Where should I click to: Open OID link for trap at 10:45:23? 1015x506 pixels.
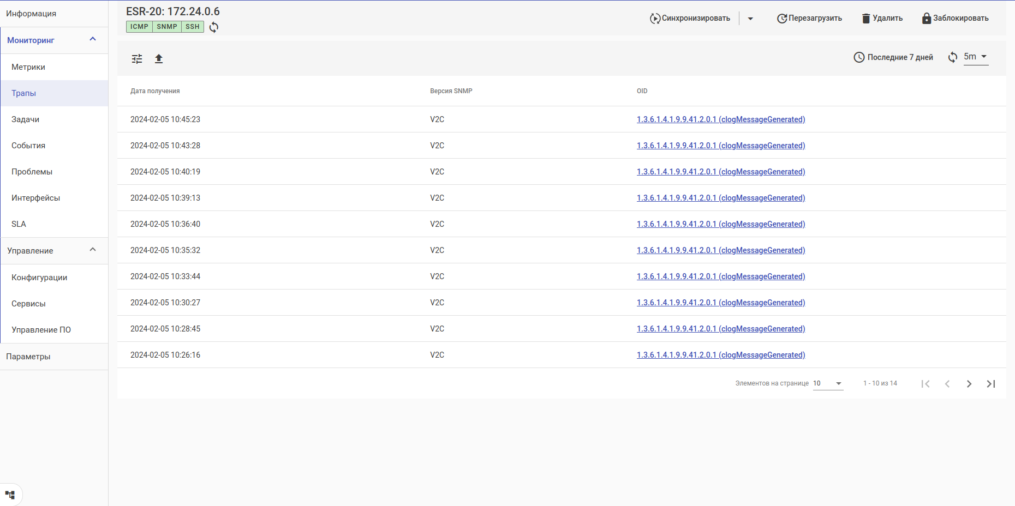pos(720,119)
